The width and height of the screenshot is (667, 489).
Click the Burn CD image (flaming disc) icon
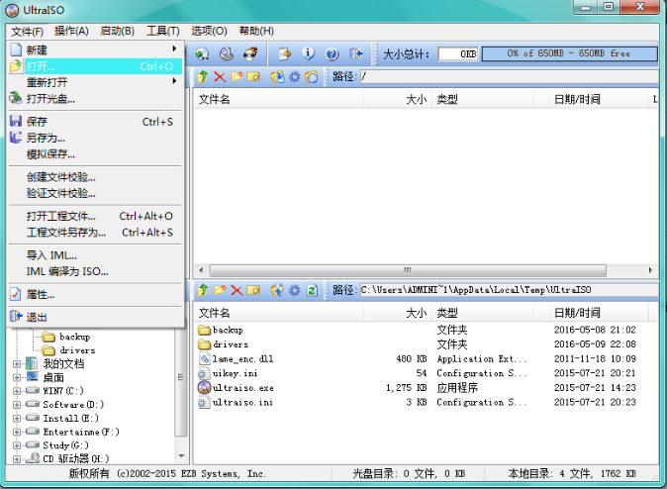250,53
